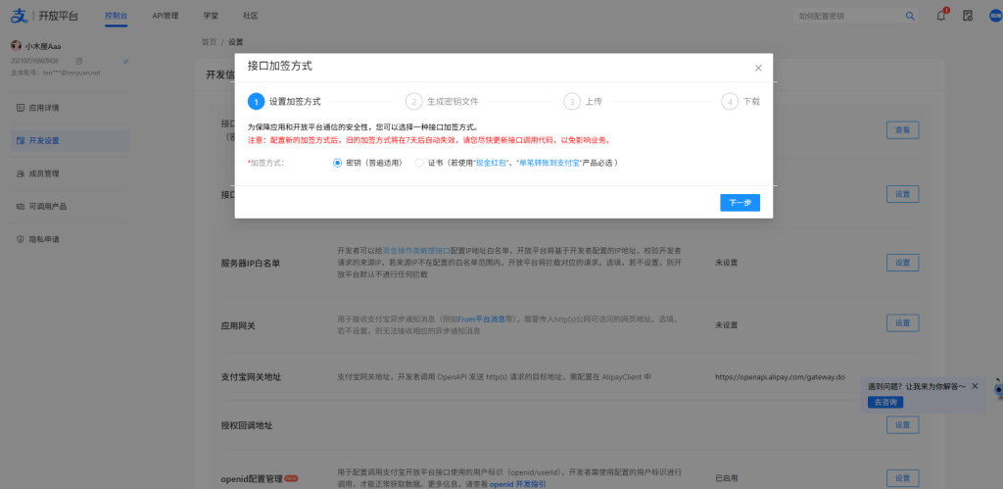Click the 支付宝网关地址 row label
1003x489 pixels.
[251, 377]
